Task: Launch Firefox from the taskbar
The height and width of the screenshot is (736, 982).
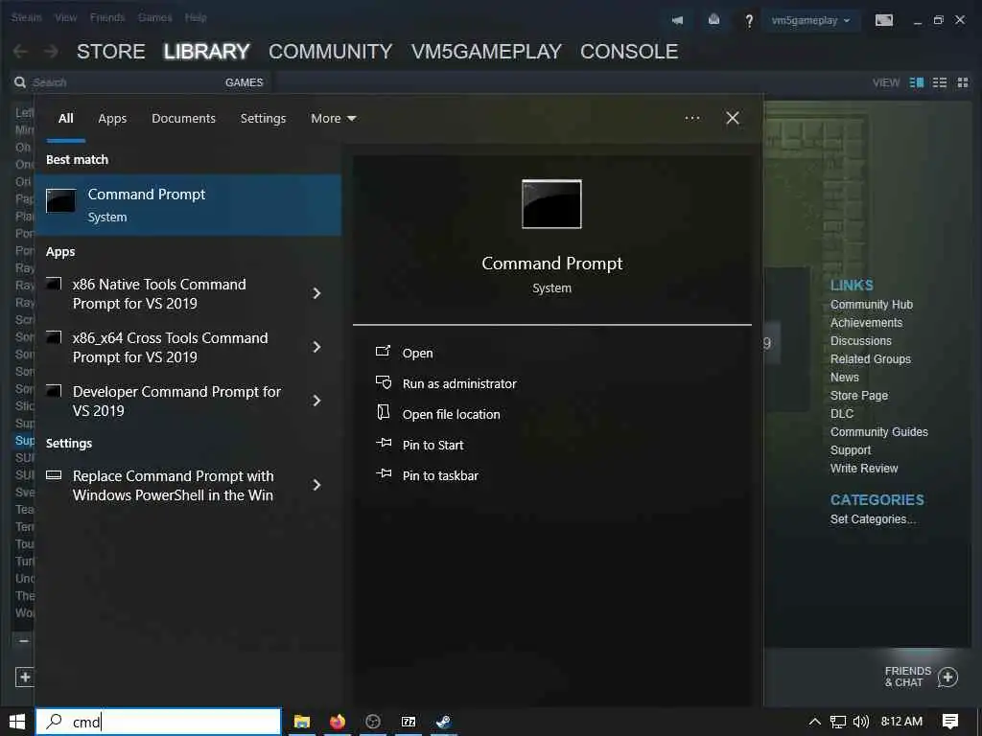Action: pos(338,722)
